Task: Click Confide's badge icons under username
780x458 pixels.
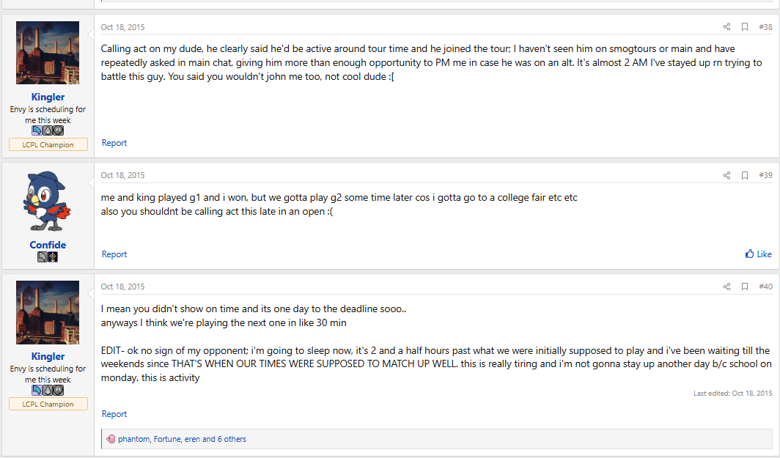Action: [x=48, y=257]
